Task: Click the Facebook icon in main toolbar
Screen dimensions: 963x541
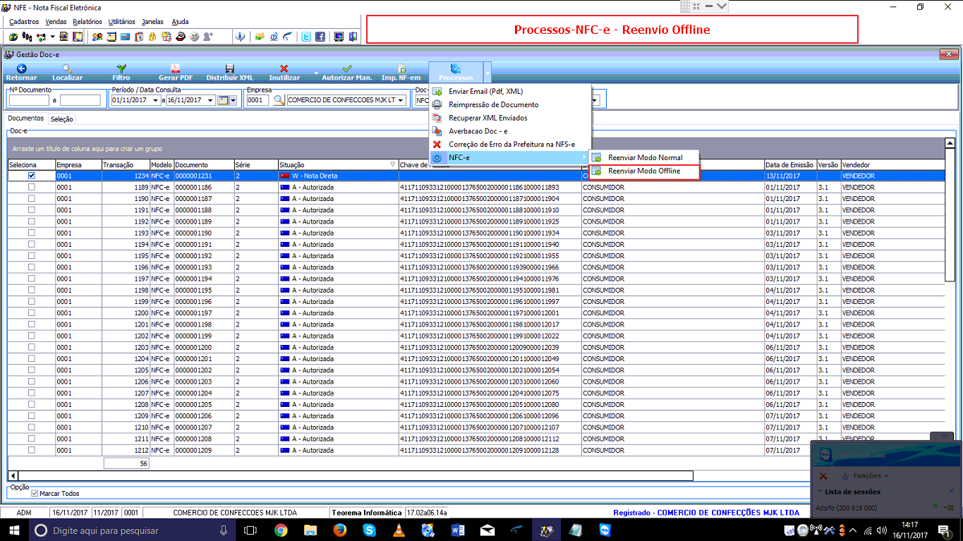Action: 320,37
